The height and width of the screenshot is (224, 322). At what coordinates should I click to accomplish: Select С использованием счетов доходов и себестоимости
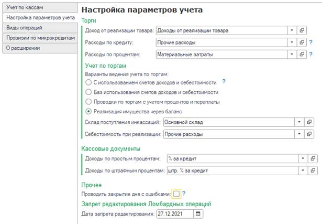pyautogui.click(x=88, y=82)
